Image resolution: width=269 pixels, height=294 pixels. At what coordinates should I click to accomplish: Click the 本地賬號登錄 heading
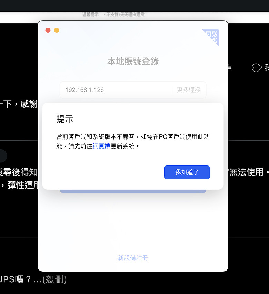[133, 61]
